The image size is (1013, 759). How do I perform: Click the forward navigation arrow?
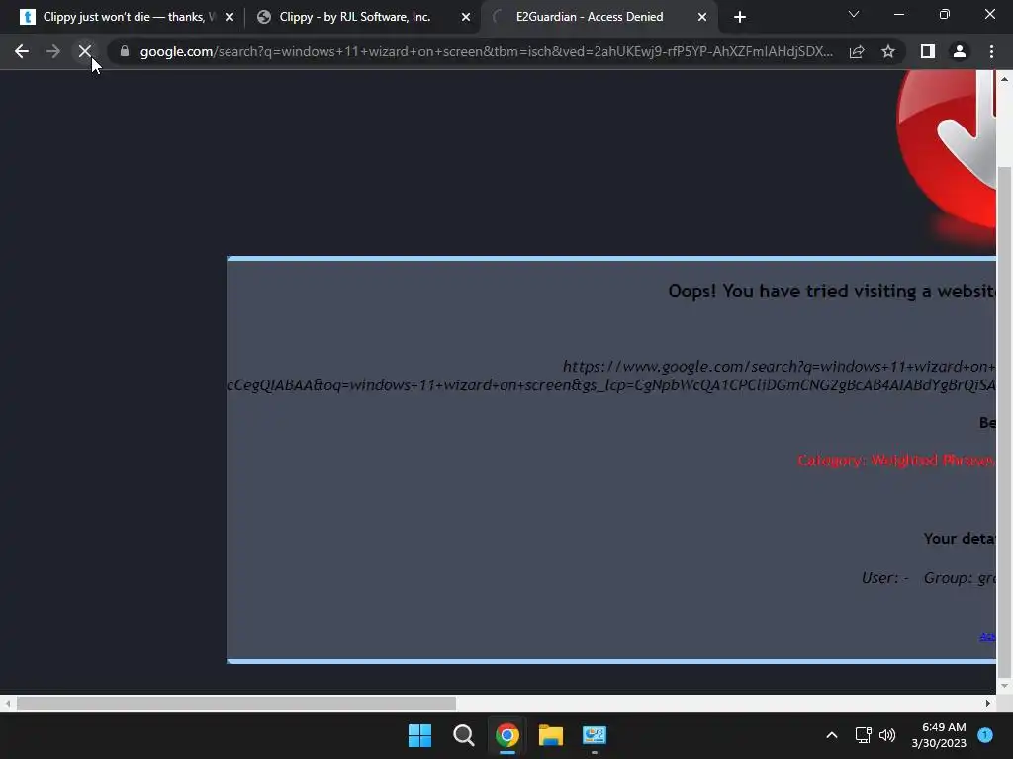coord(53,51)
